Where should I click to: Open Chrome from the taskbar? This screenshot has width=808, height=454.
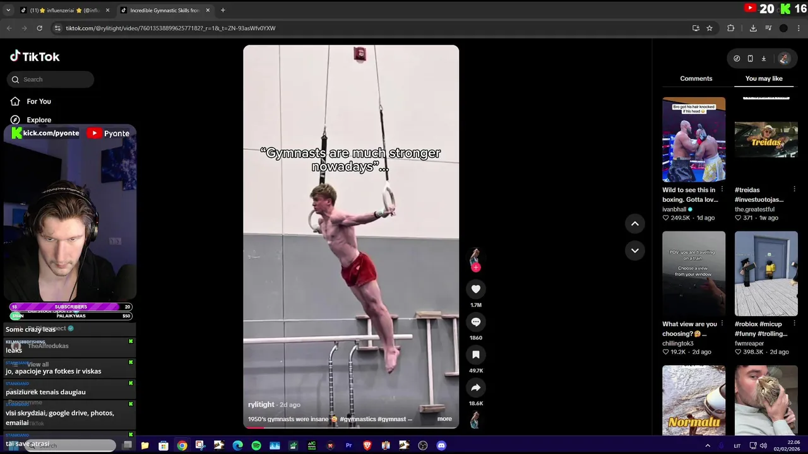[182, 445]
